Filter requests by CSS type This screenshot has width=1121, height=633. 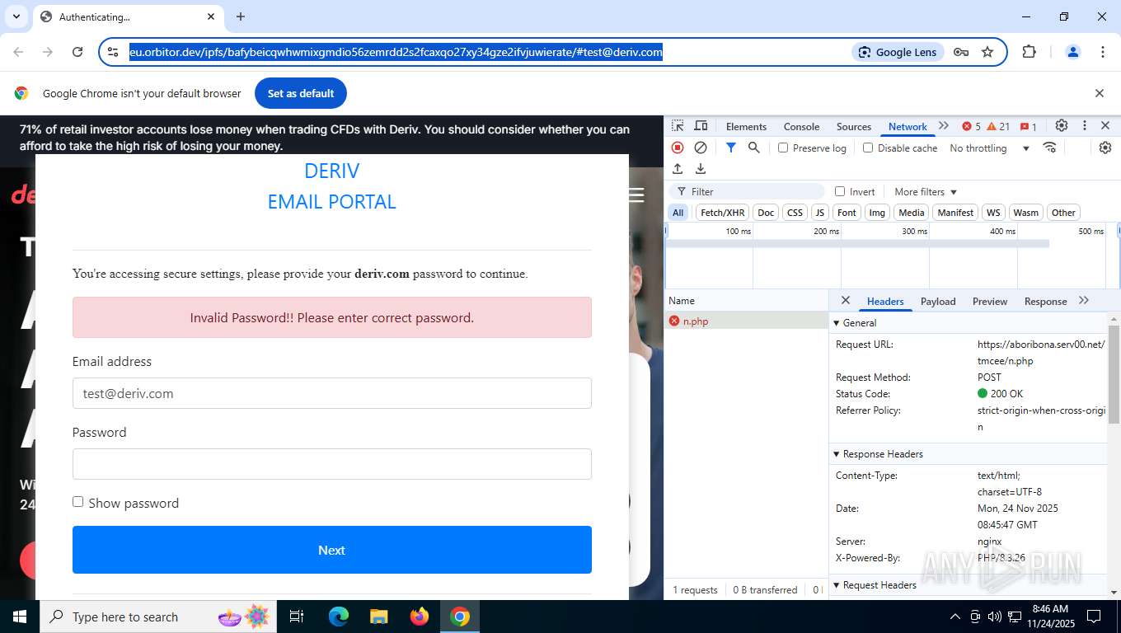coord(795,213)
